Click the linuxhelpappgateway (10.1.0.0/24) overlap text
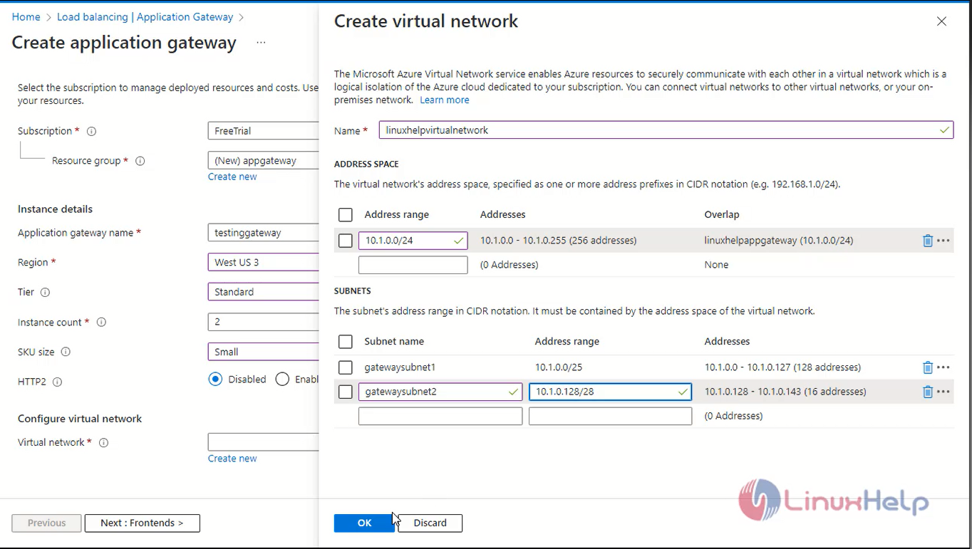 pos(779,241)
